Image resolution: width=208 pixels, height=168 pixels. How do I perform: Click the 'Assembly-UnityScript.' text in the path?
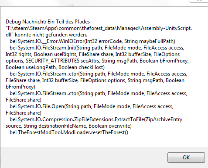click(167, 28)
